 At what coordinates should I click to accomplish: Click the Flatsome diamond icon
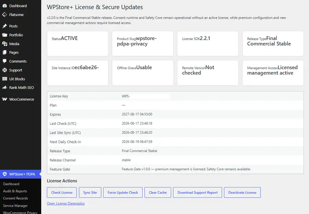(4, 14)
